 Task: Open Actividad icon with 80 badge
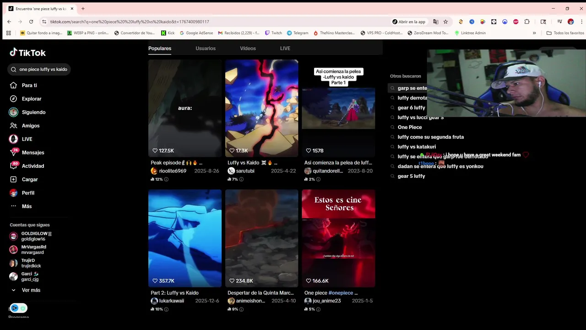14,165
